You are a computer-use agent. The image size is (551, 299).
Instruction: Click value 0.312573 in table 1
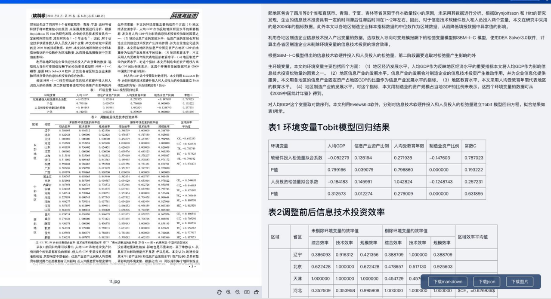pyautogui.click(x=338, y=194)
